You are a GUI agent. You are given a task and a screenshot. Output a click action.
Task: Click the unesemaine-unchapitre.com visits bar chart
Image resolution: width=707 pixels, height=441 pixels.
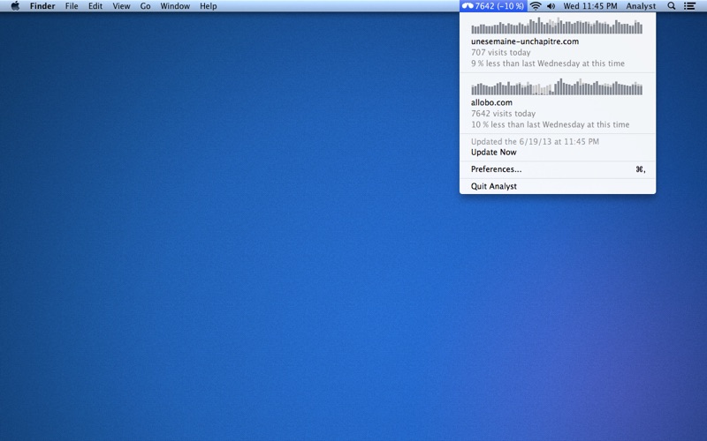[557, 26]
